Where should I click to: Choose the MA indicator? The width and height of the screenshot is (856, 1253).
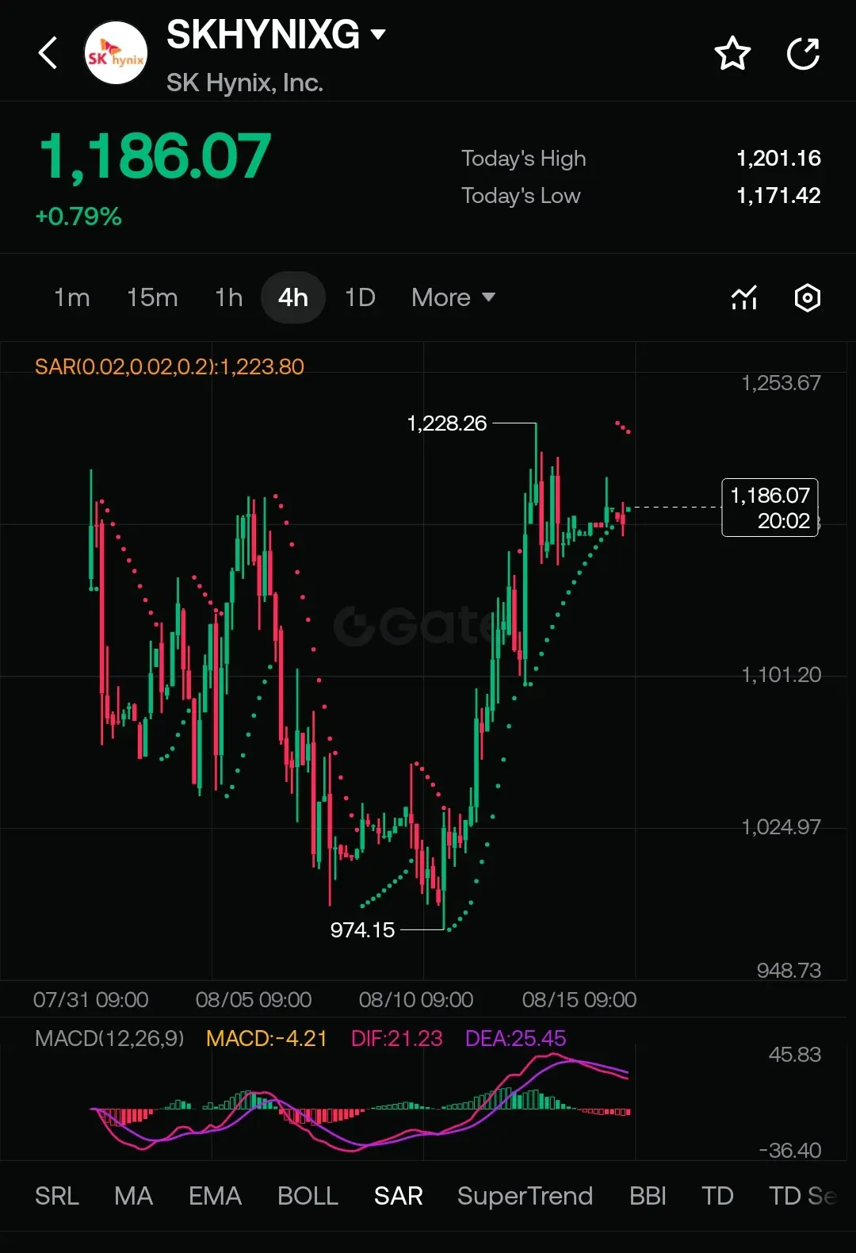tap(133, 1196)
